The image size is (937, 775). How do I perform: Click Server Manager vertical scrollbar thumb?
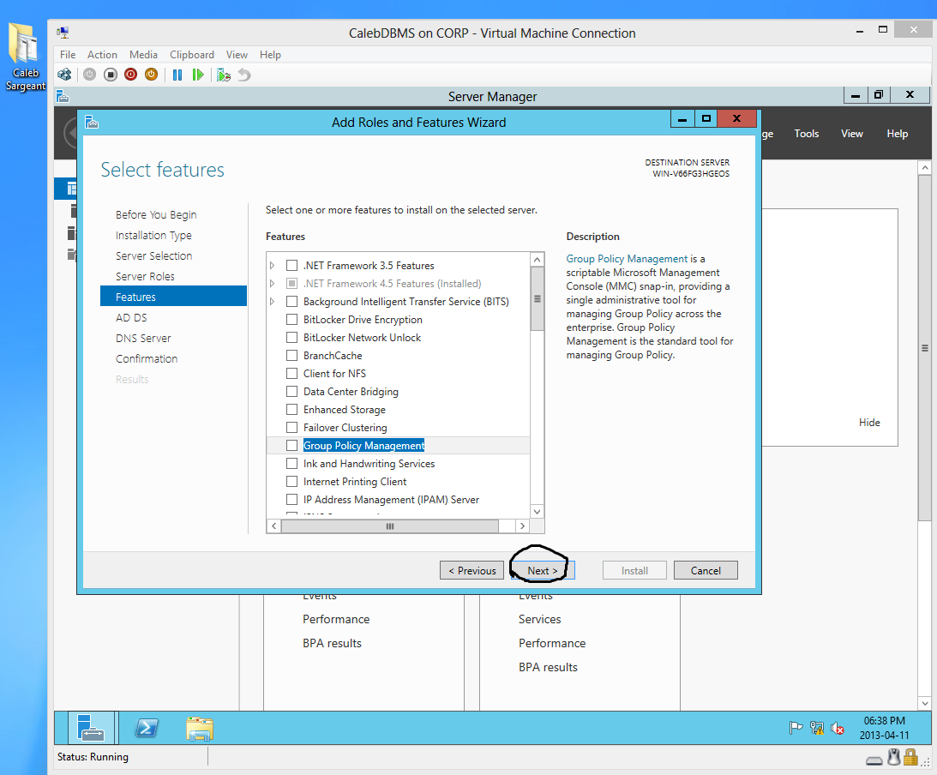(924, 348)
